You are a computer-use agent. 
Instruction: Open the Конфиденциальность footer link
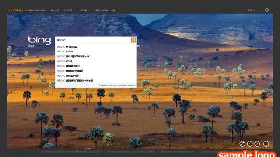(131, 152)
